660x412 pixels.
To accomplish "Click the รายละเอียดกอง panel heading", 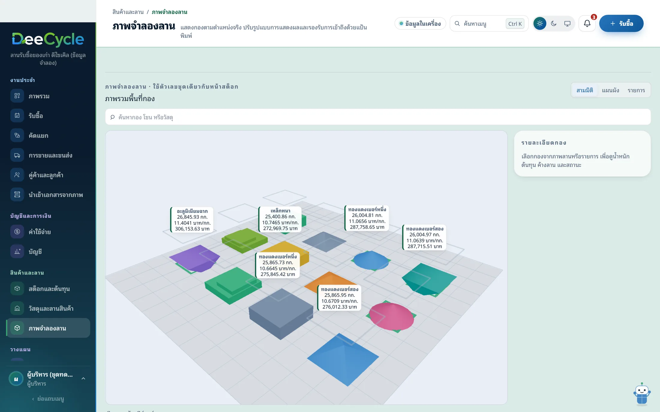I will click(x=544, y=143).
